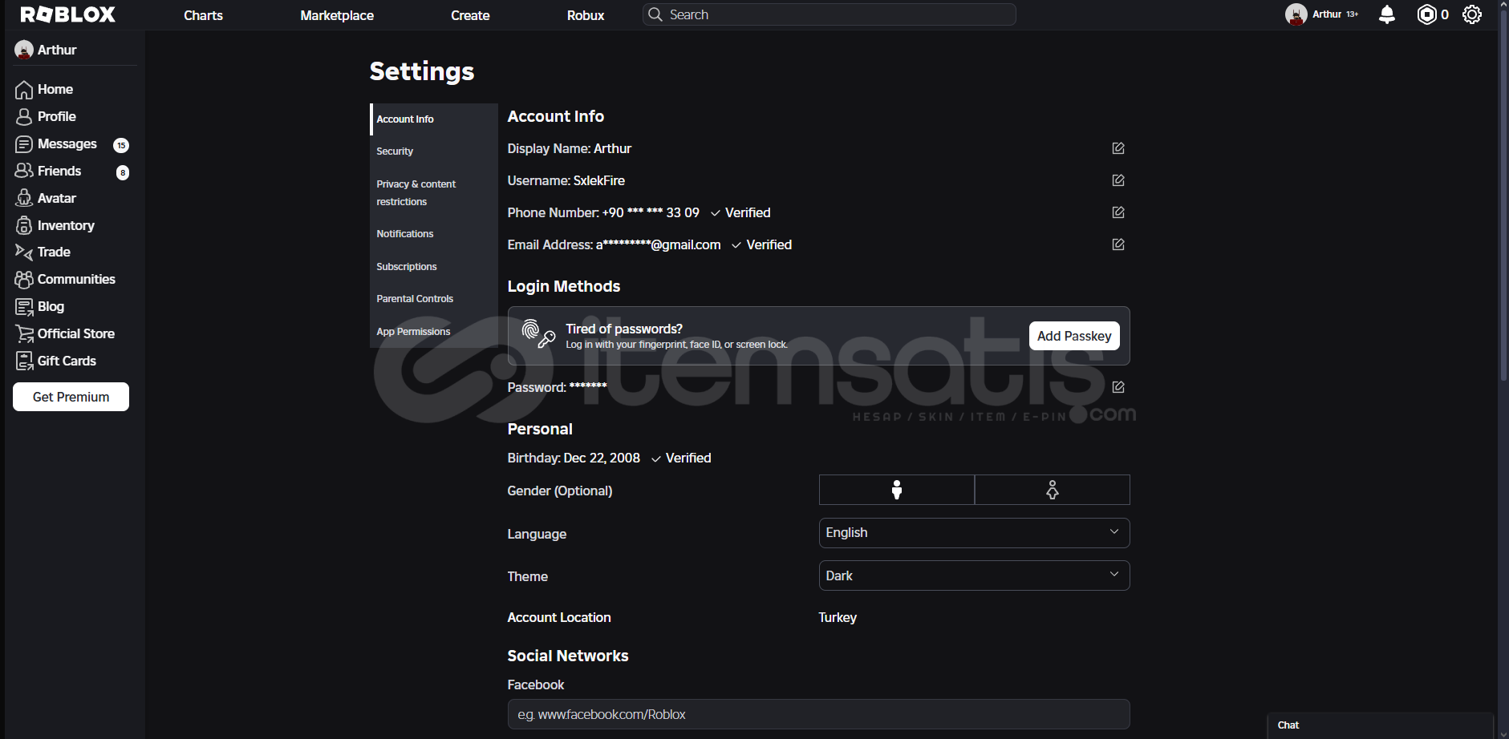The image size is (1509, 739).
Task: Click the Search input field
Action: [829, 14]
